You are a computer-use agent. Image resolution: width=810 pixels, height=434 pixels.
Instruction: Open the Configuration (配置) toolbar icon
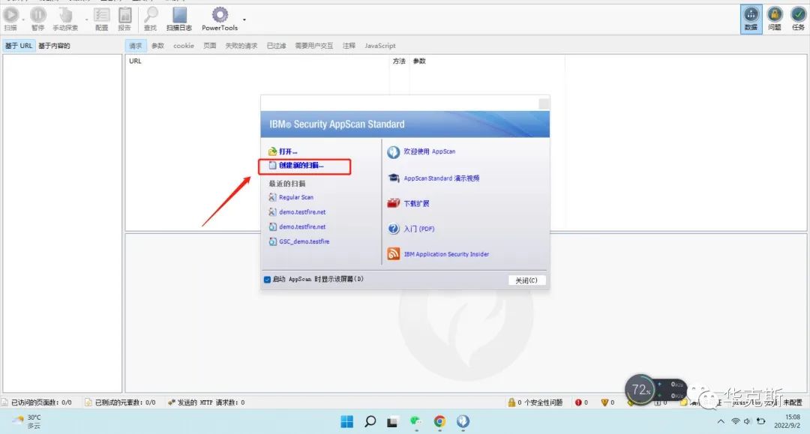[101, 15]
